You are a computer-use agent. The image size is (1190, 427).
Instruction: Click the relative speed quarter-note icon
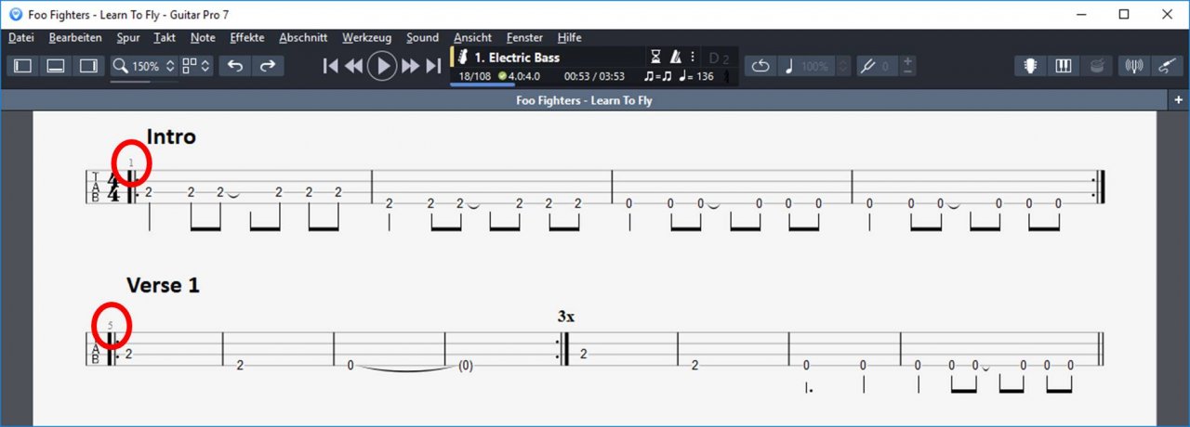pyautogui.click(x=789, y=66)
